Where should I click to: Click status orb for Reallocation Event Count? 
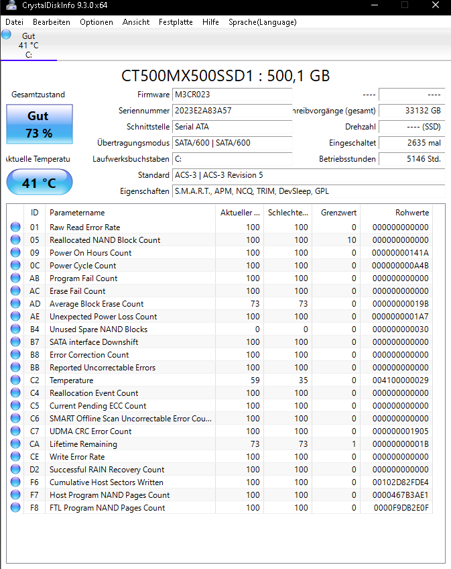pos(15,393)
